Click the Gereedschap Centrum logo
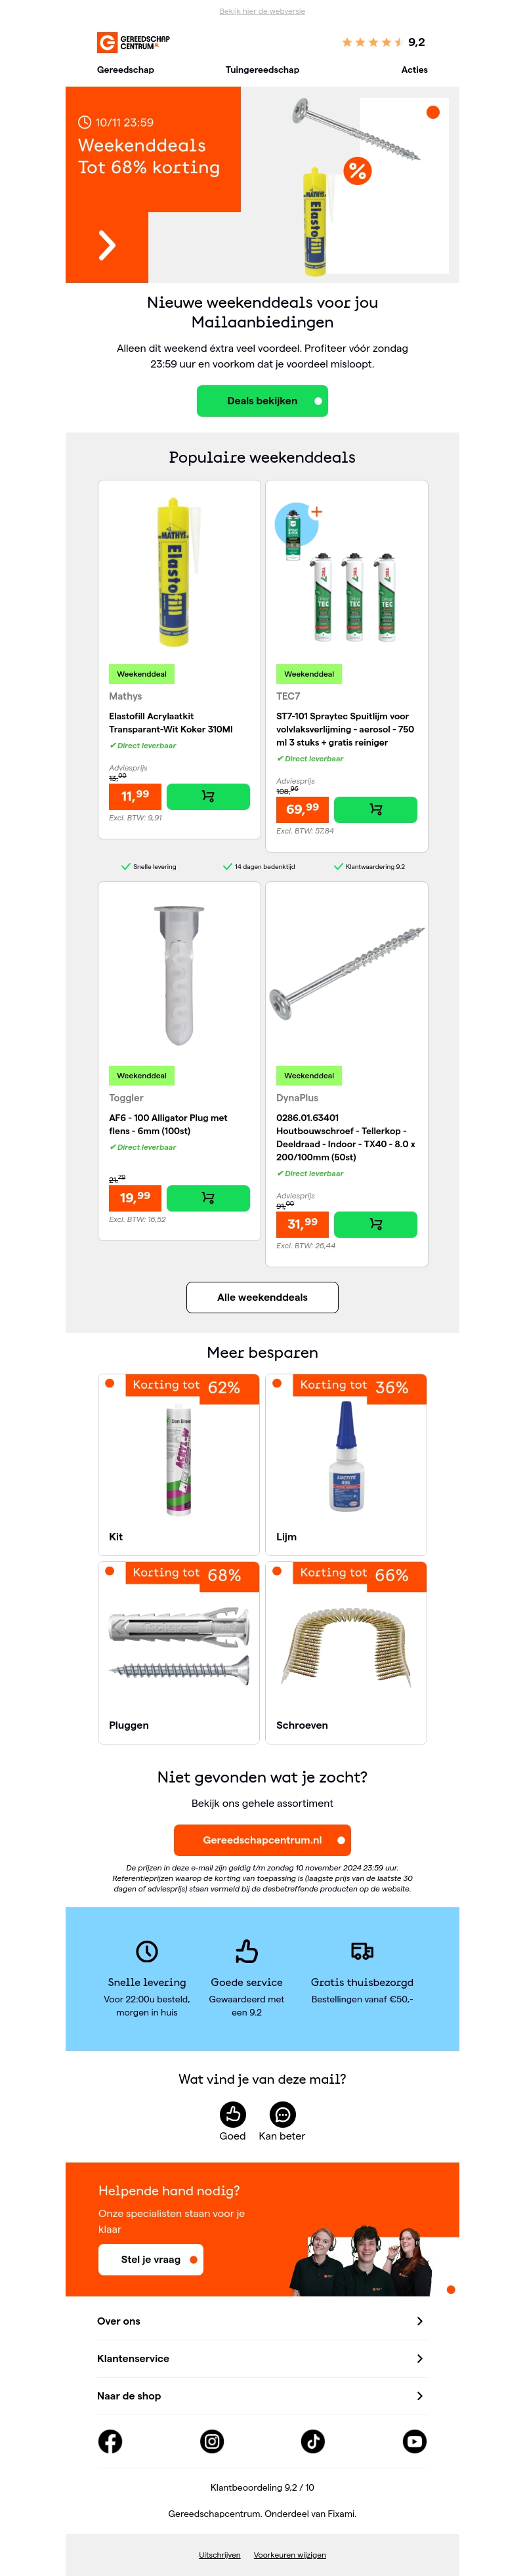 click(133, 42)
